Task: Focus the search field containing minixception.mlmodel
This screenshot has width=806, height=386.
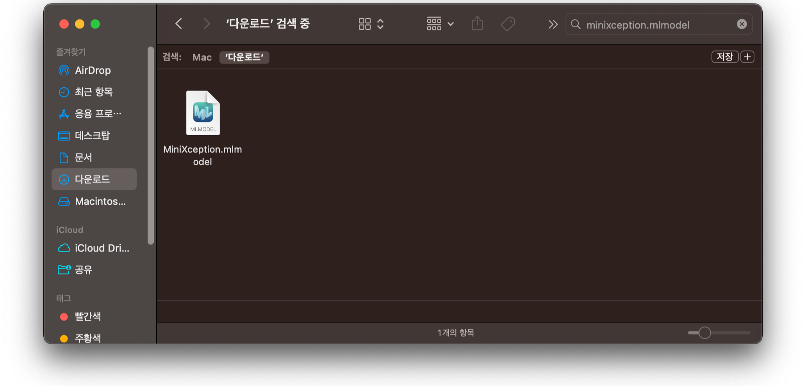Action: [x=659, y=25]
